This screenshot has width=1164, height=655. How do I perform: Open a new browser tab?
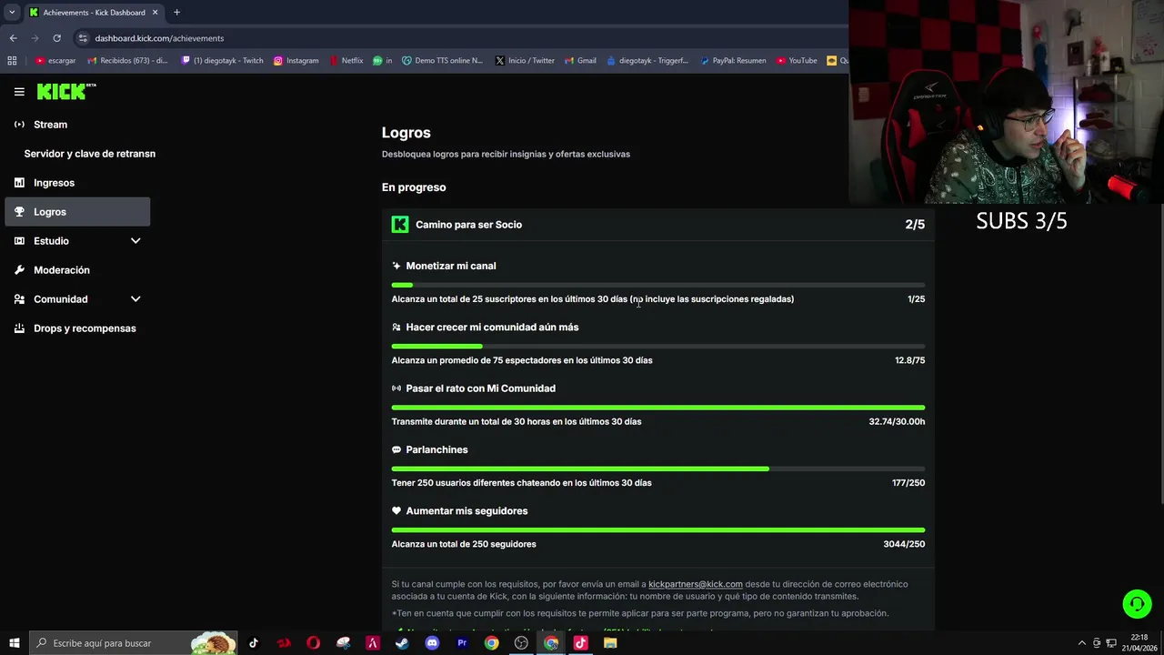coord(176,12)
